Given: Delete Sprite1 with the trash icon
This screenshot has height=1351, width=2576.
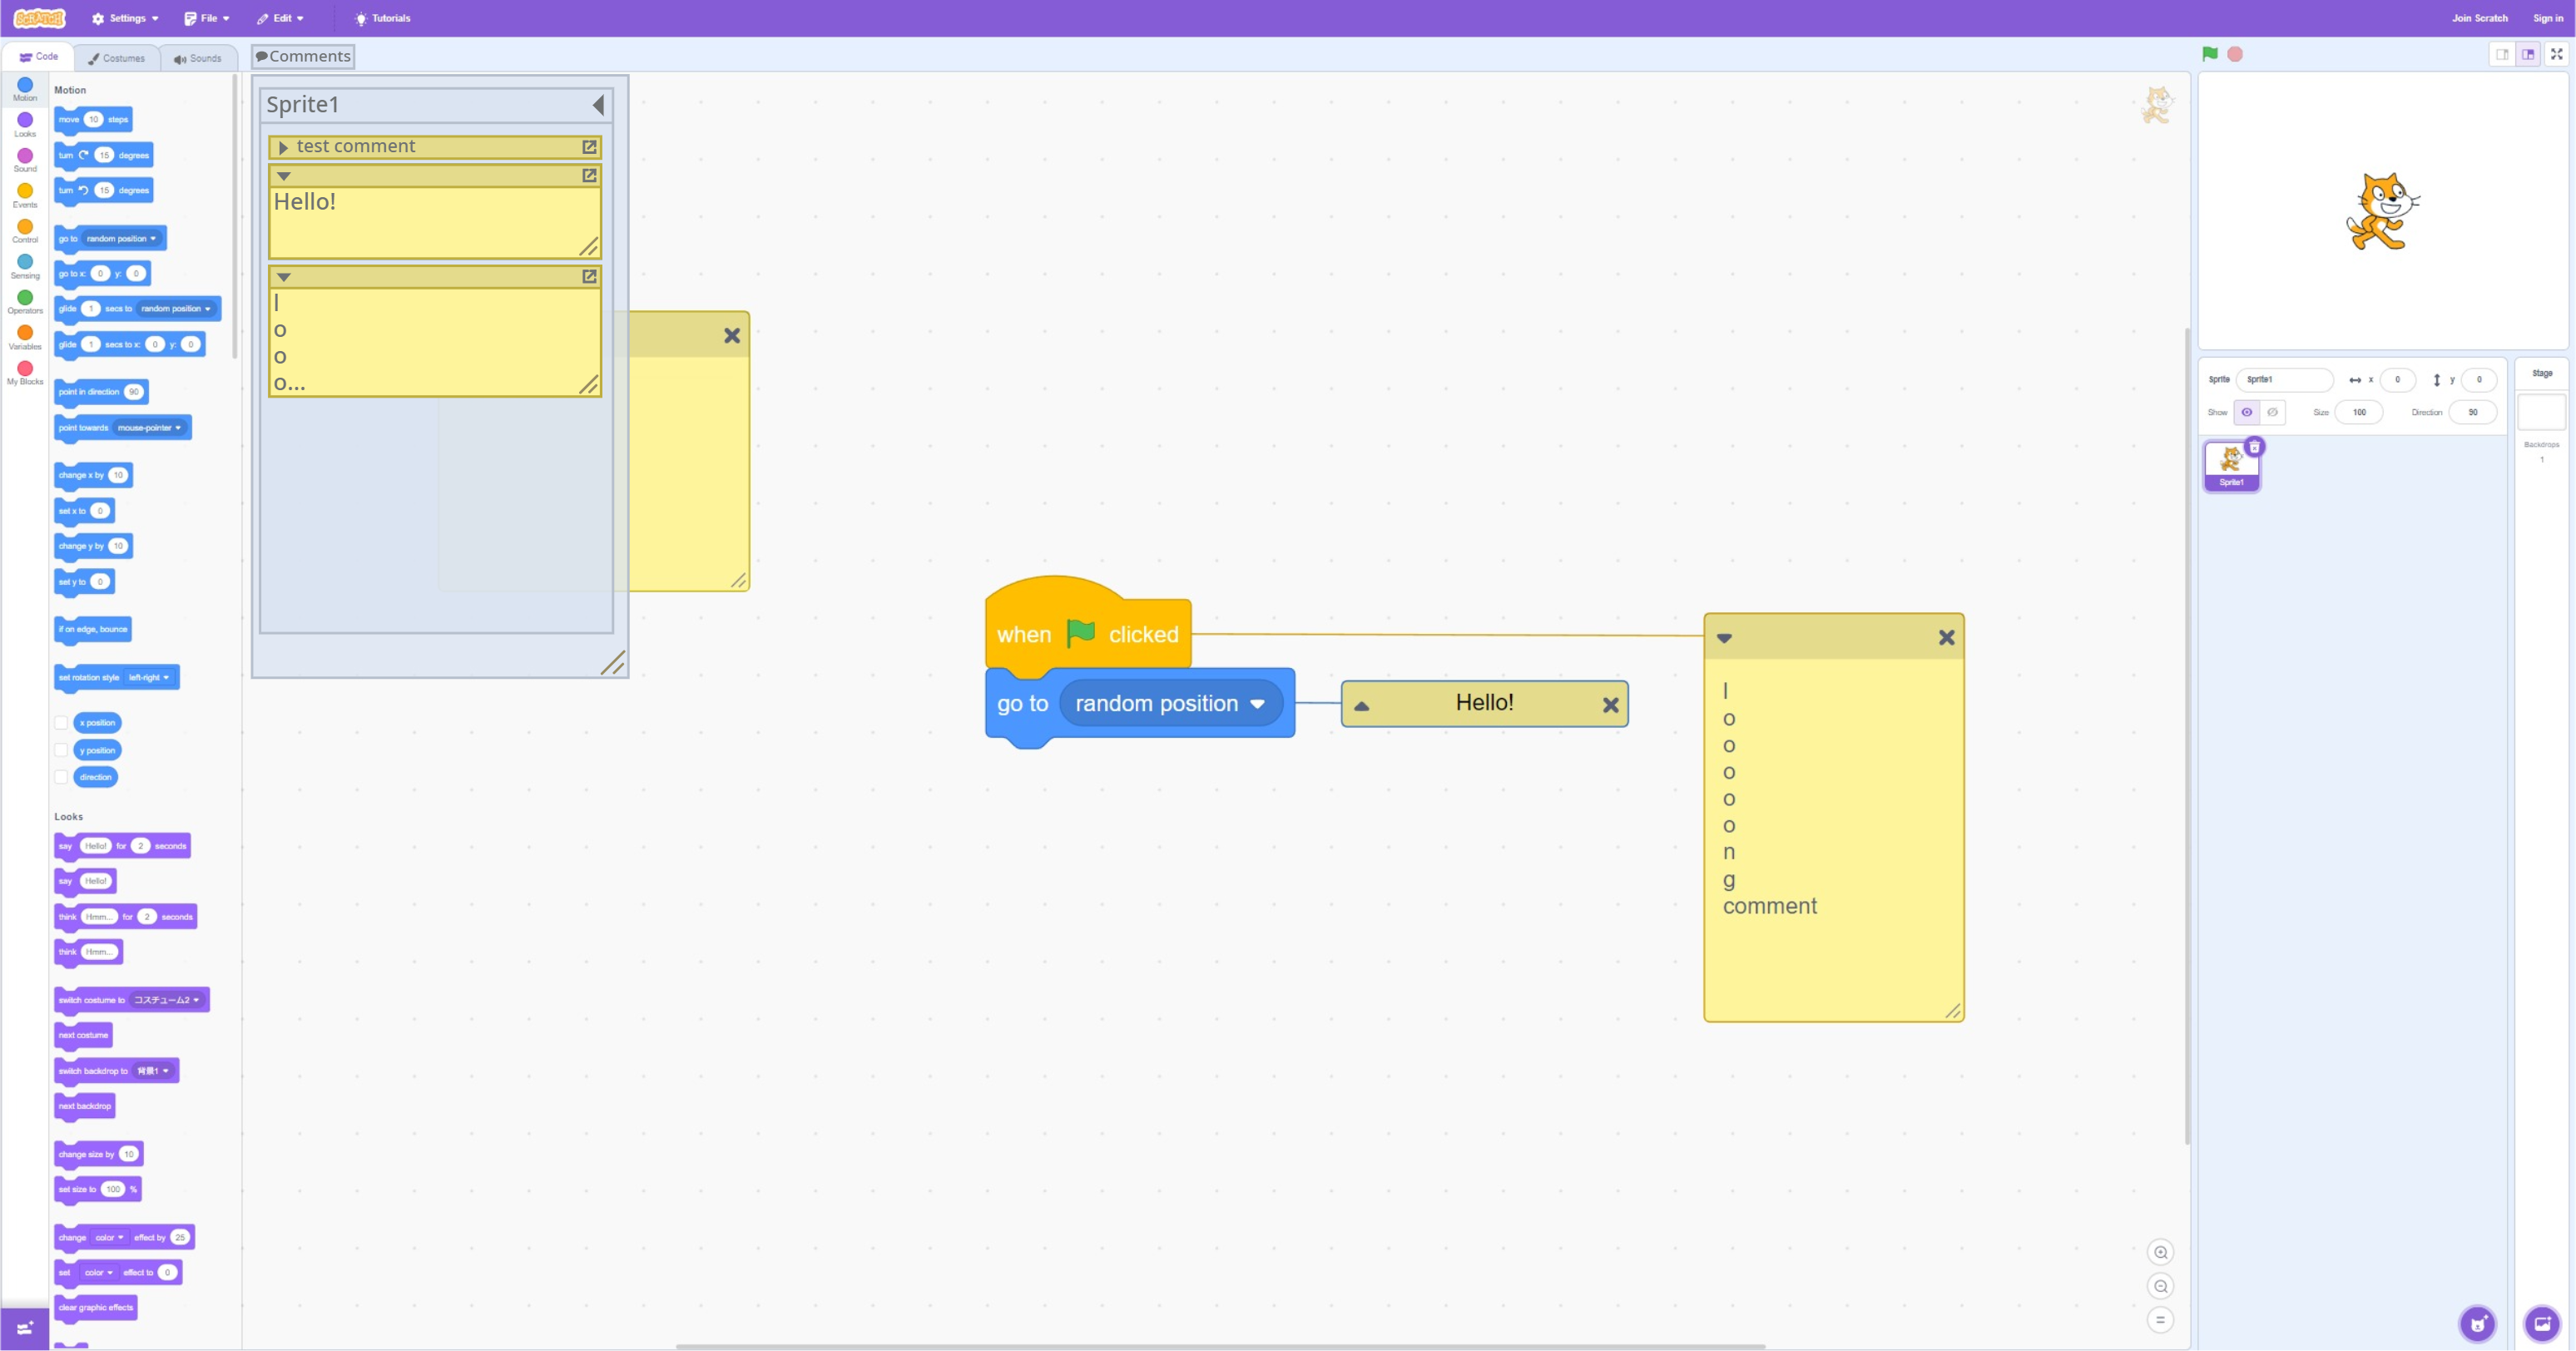Looking at the screenshot, I should (x=2255, y=447).
